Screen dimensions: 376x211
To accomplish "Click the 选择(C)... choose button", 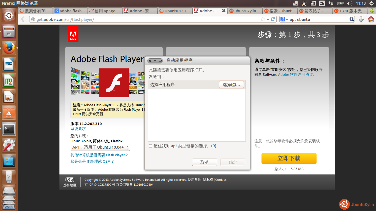I will 231,85.
